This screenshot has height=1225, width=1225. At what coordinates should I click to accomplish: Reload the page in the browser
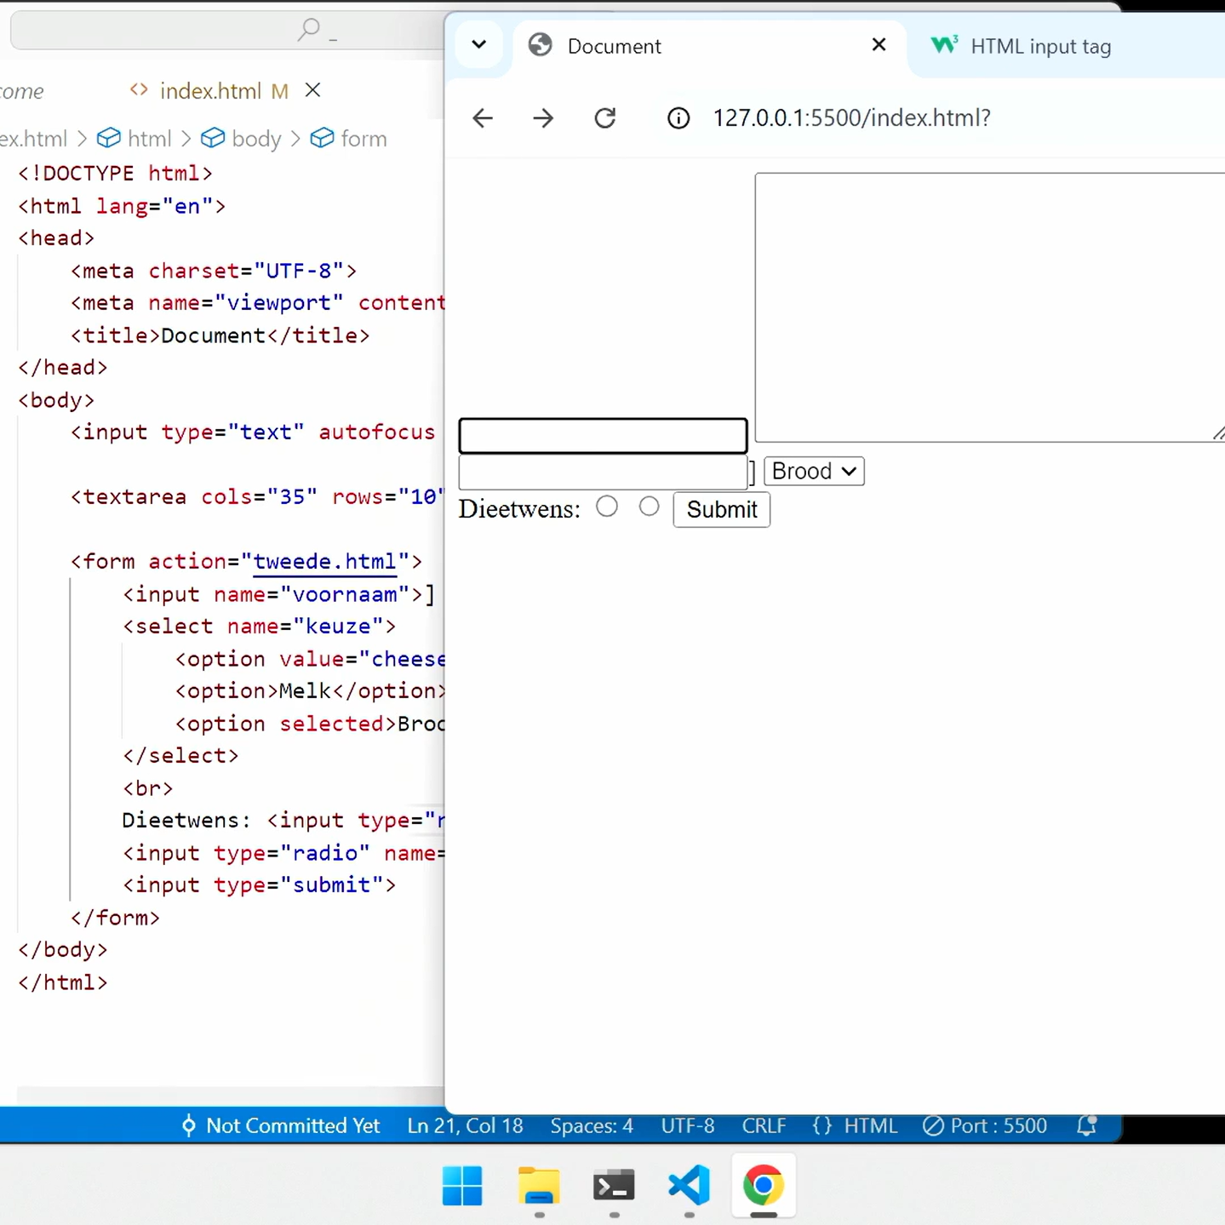click(x=604, y=118)
